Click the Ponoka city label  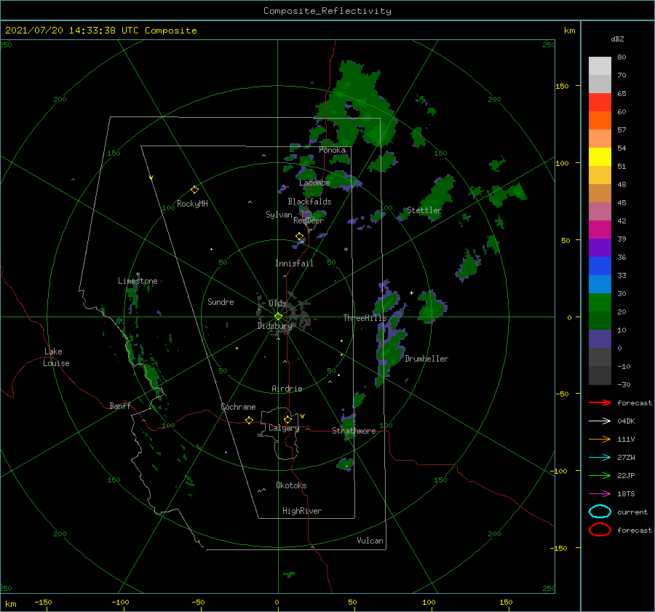[332, 150]
